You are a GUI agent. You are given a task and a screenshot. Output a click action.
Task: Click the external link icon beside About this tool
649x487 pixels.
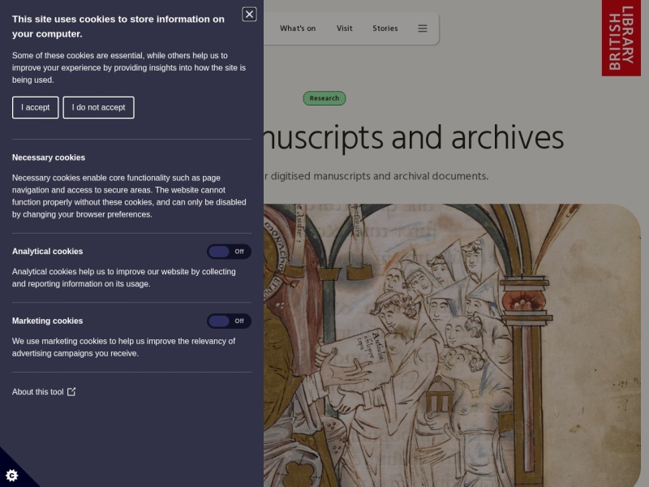pyautogui.click(x=71, y=392)
